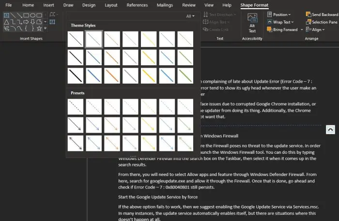
Task: Open the Align dropdown
Action: tap(315, 29)
